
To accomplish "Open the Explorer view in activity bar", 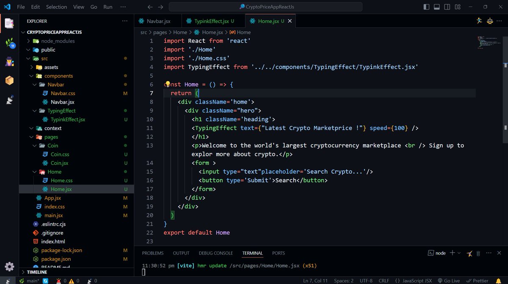I will [x=9, y=24].
